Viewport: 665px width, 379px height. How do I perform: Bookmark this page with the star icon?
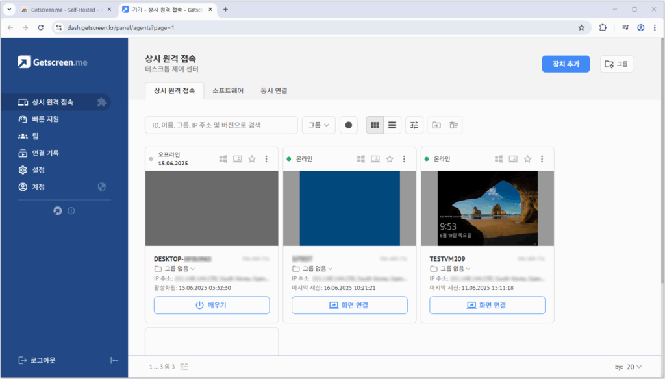point(581,27)
